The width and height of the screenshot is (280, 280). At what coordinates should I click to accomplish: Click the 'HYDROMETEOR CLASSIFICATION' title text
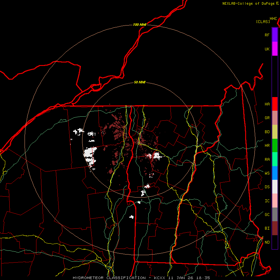109,278
